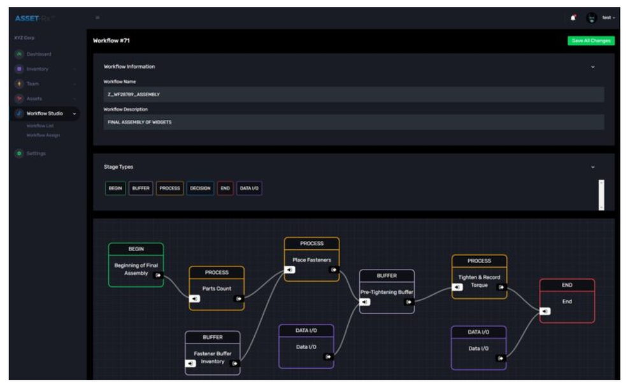Image resolution: width=637 pixels, height=383 pixels.
Task: Click the Settings gear icon
Action: point(18,154)
